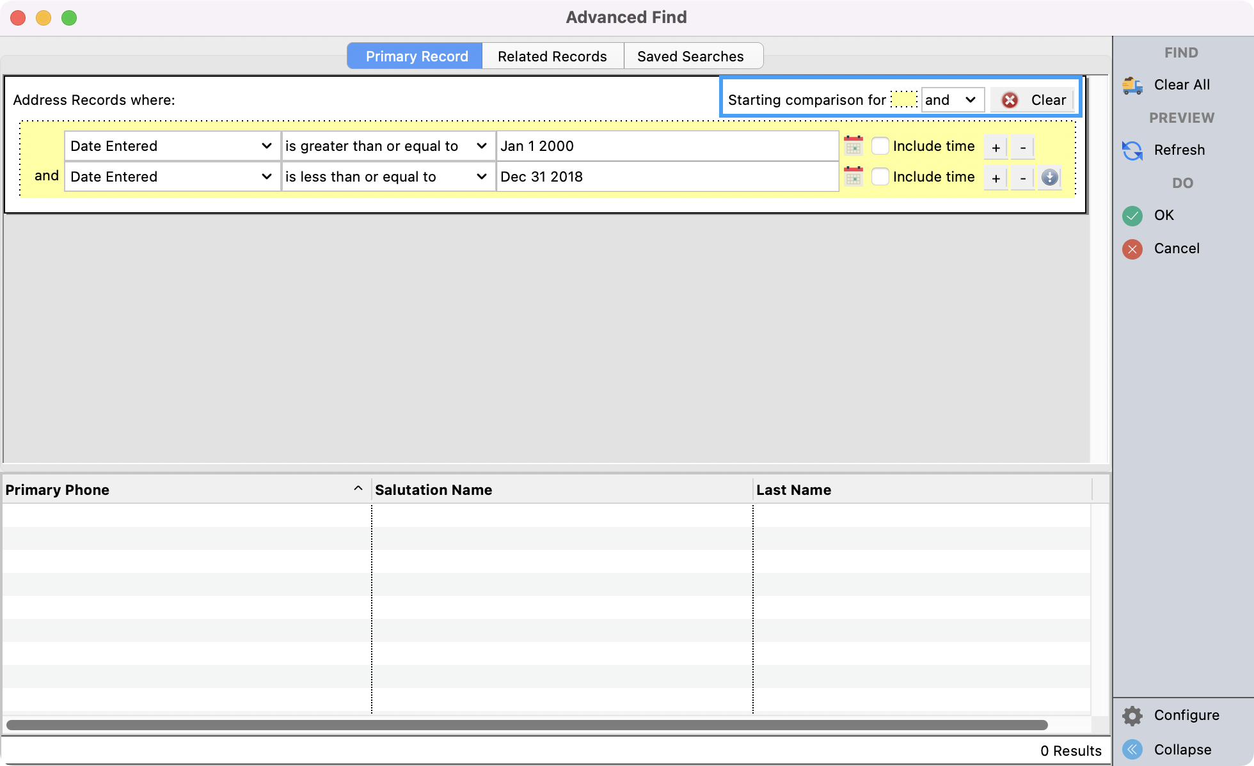Viewport: 1254px width, 766px height.
Task: Open the Saved Searches tab
Action: (690, 56)
